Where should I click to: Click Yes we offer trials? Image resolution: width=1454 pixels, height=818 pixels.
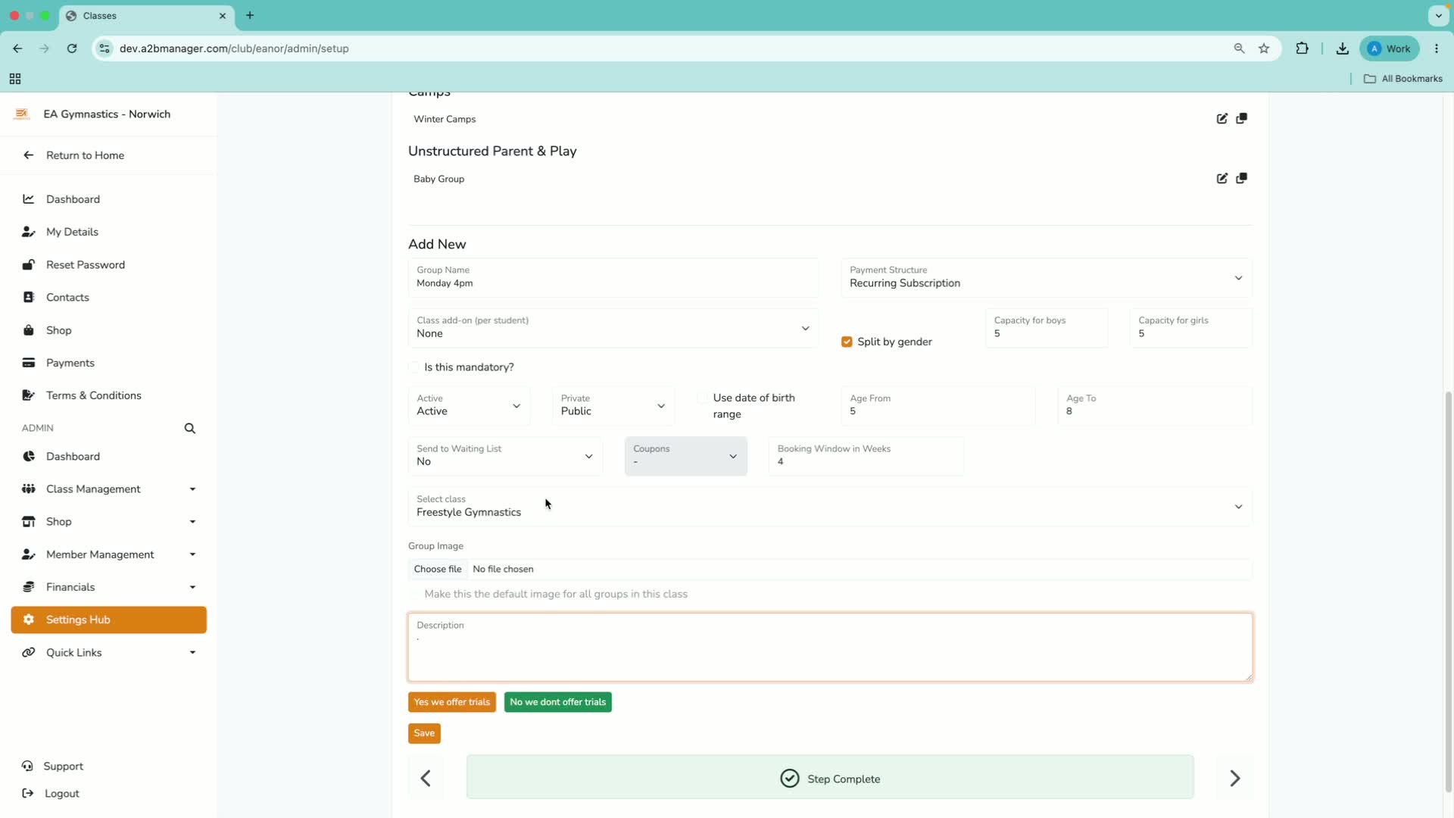tap(452, 703)
